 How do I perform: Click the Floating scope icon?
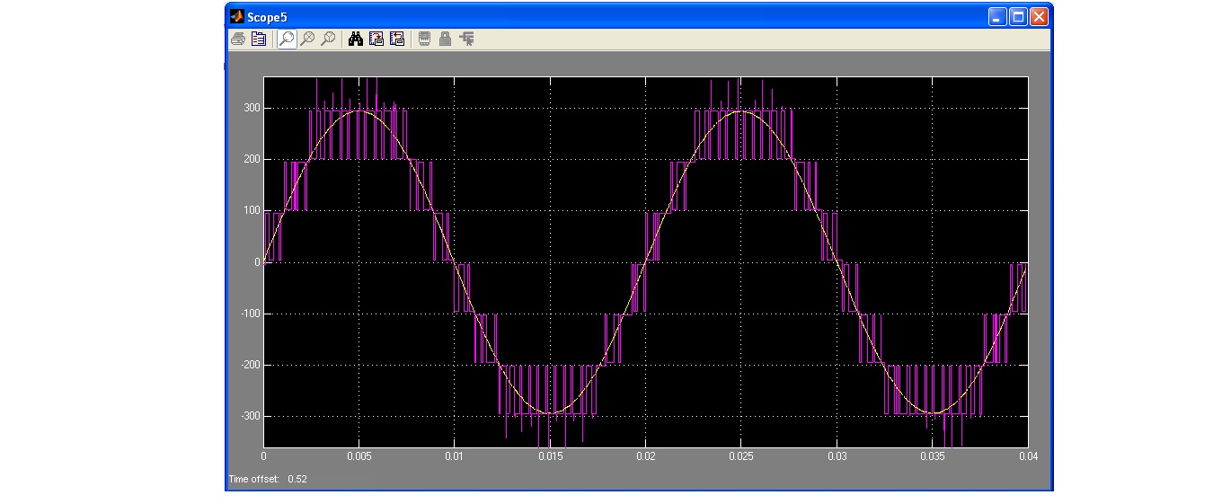pyautogui.click(x=425, y=39)
